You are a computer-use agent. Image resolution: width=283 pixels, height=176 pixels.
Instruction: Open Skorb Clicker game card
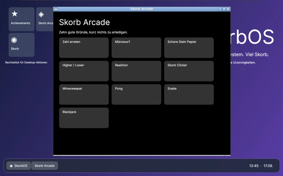click(x=189, y=71)
